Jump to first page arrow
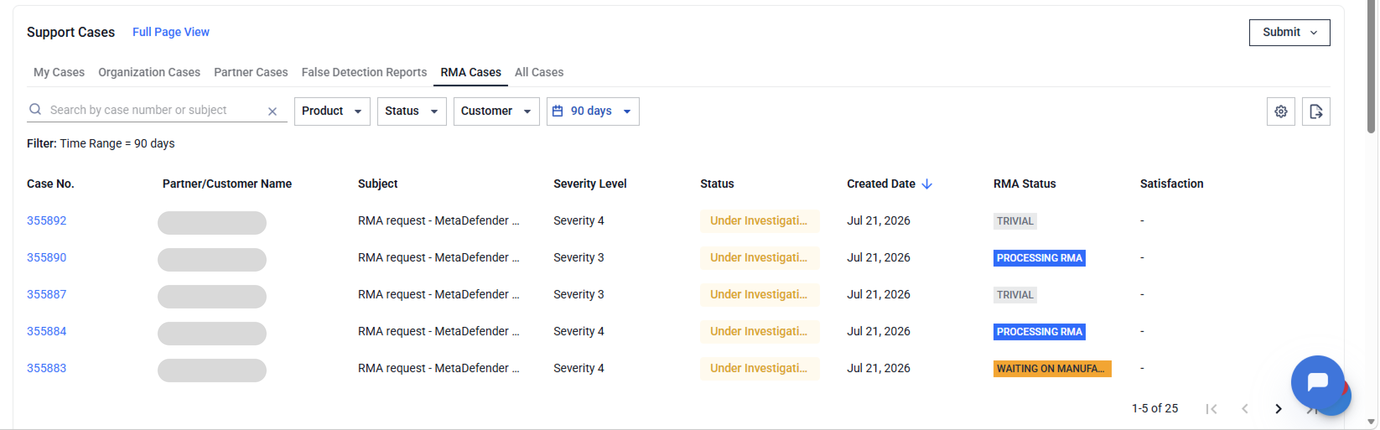This screenshot has width=1380, height=430. (1211, 409)
